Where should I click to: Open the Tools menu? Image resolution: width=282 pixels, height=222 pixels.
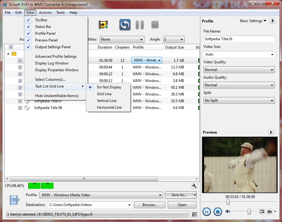tap(60, 13)
